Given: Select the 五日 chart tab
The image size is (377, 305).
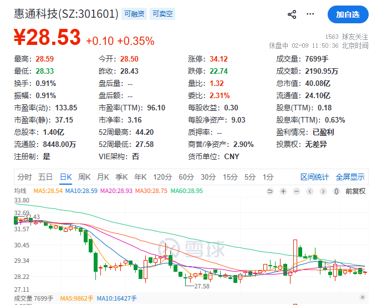Looking at the screenshot, I should pyautogui.click(x=45, y=177).
